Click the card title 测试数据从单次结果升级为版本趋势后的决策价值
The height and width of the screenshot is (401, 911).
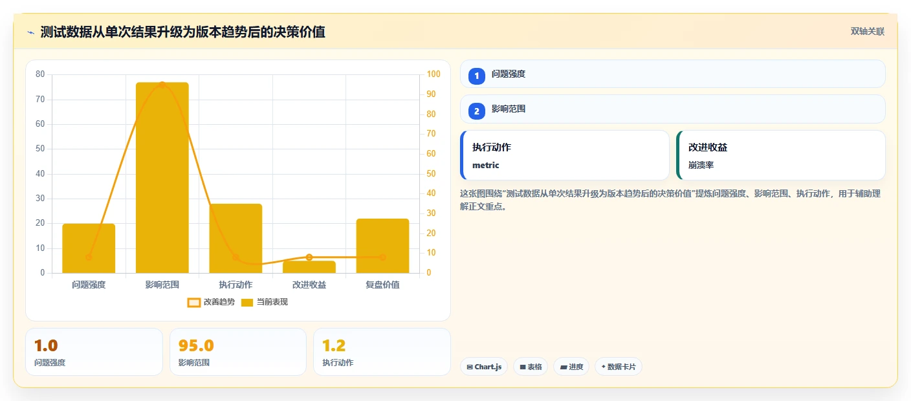[182, 32]
